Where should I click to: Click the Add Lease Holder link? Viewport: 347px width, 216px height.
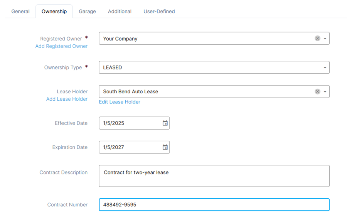coord(67,99)
